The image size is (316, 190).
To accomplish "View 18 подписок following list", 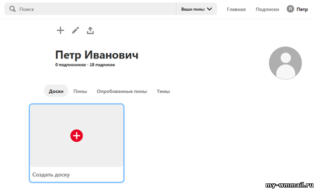I will pyautogui.click(x=102, y=65).
